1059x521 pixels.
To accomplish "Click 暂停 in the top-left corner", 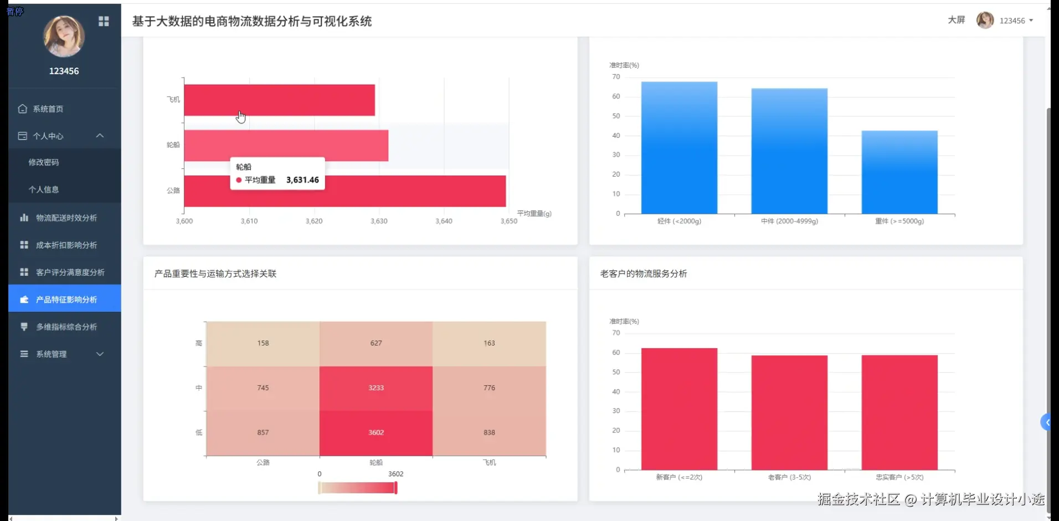I will click(16, 11).
